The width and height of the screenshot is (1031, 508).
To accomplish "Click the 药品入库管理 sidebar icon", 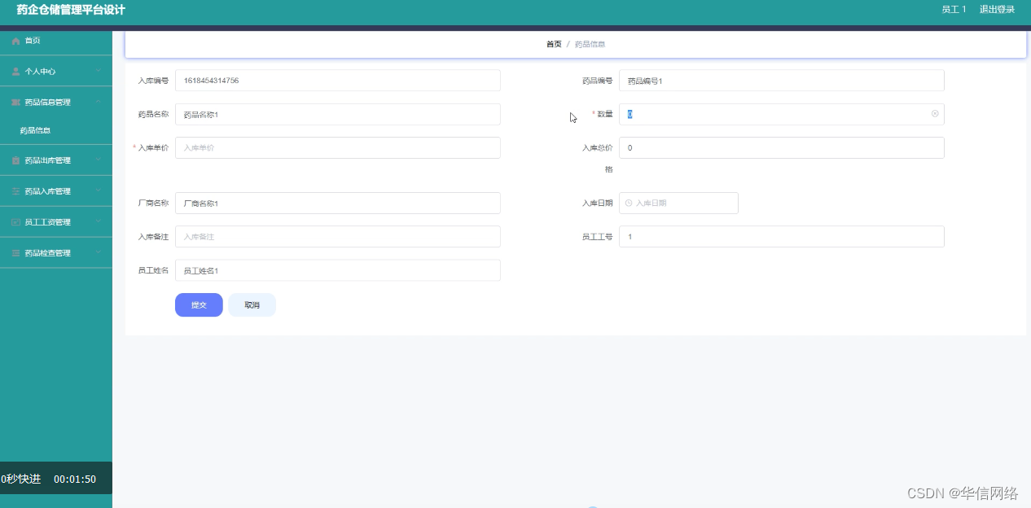I will pos(15,190).
